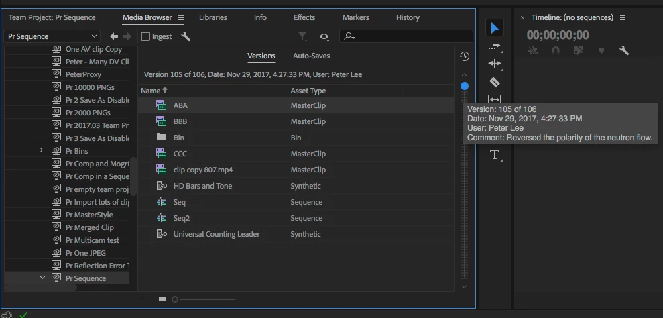This screenshot has width=663, height=318.
Task: Switch to the Libraries tab
Action: [x=213, y=18]
